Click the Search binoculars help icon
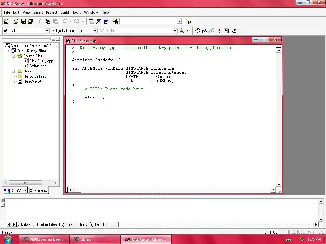Image resolution: width=326 pixels, height=244 pixels. (189, 21)
